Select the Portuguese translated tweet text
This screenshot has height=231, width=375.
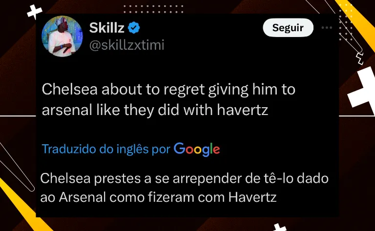click(x=184, y=188)
